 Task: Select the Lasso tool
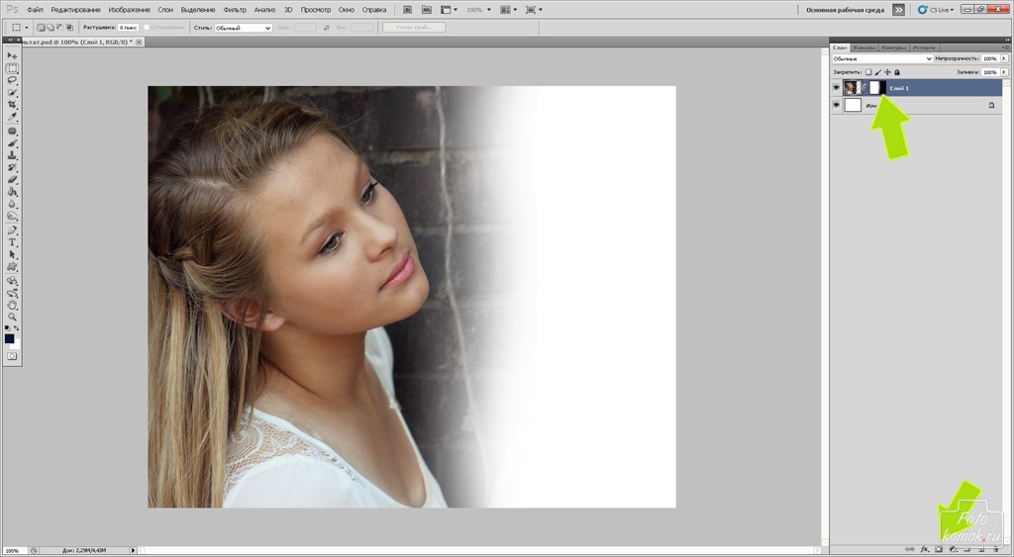click(13, 81)
